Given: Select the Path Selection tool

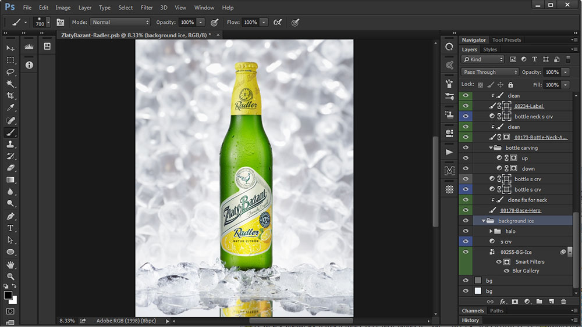Looking at the screenshot, I should coord(10,240).
